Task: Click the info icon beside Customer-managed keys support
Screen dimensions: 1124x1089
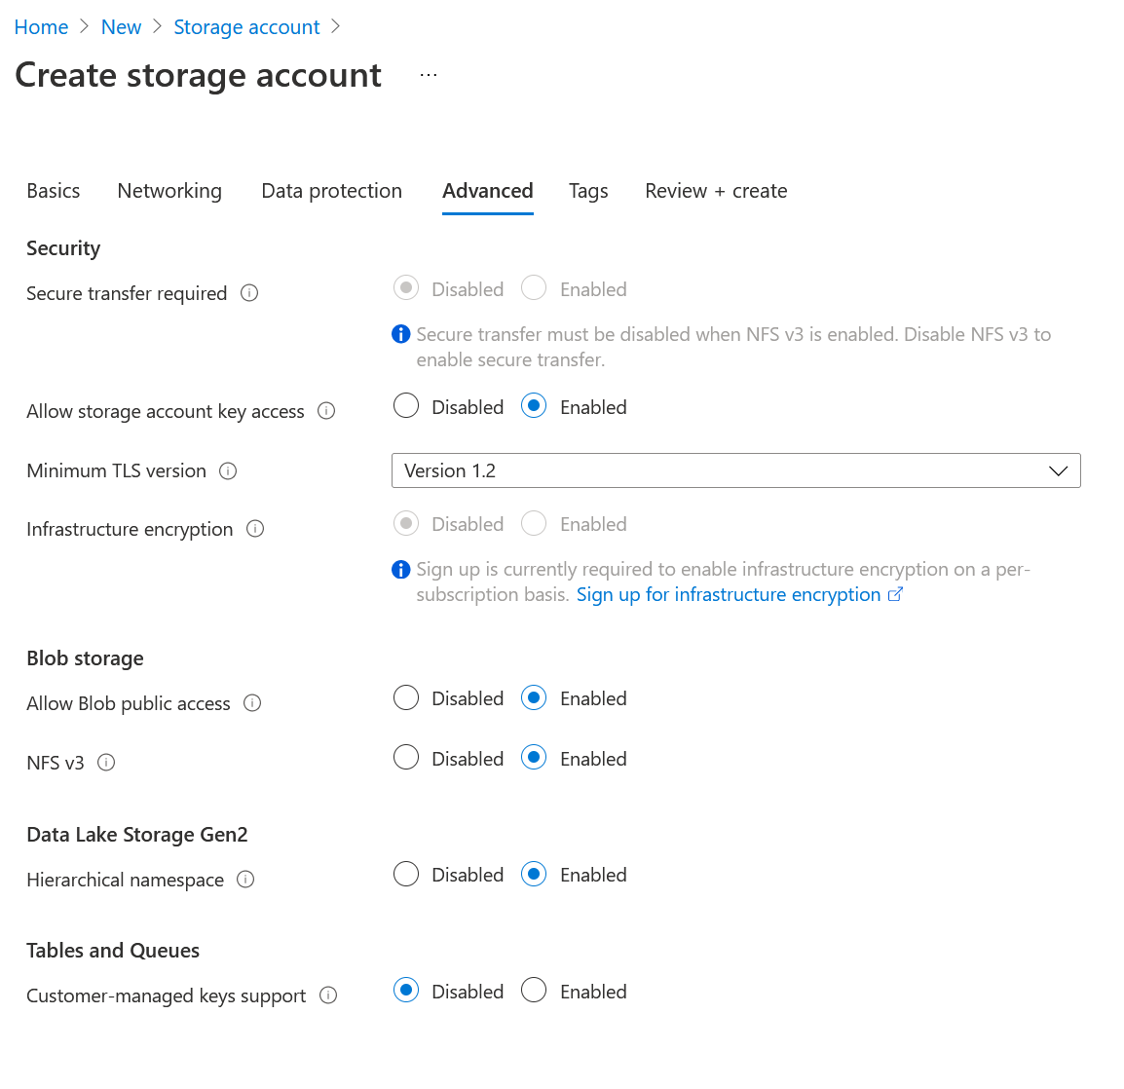Action: point(328,995)
